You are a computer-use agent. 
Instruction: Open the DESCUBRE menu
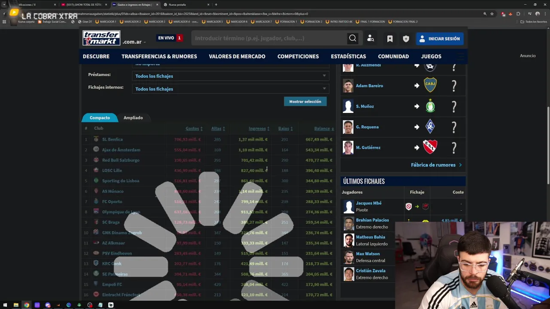96,56
